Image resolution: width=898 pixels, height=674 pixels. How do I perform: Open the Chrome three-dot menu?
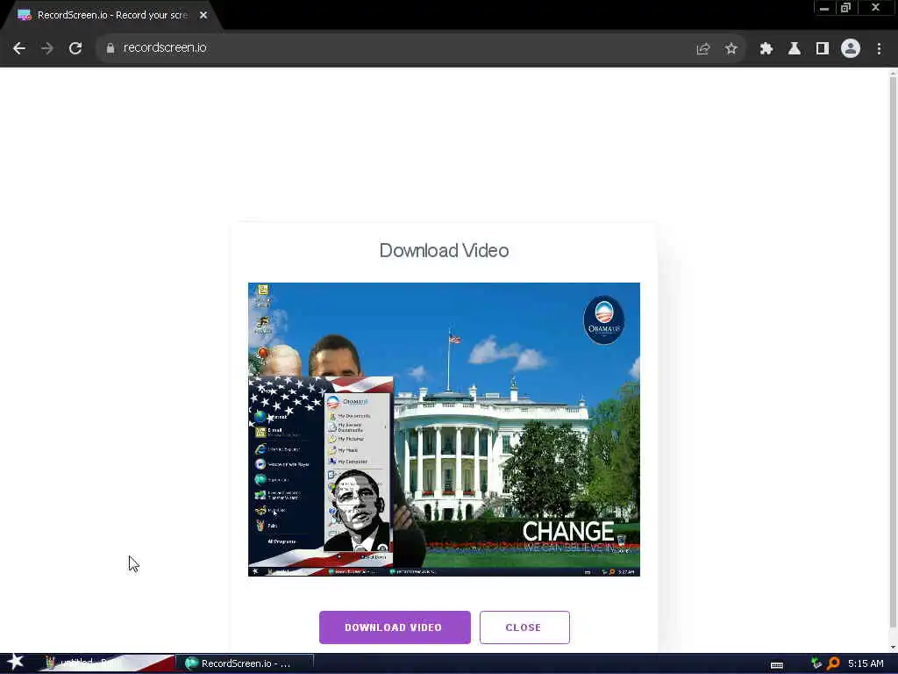pos(879,49)
